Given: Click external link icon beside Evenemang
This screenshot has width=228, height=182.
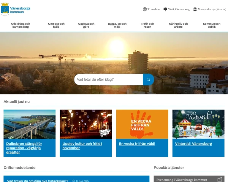Looking at the screenshot, I should (220, 179).
